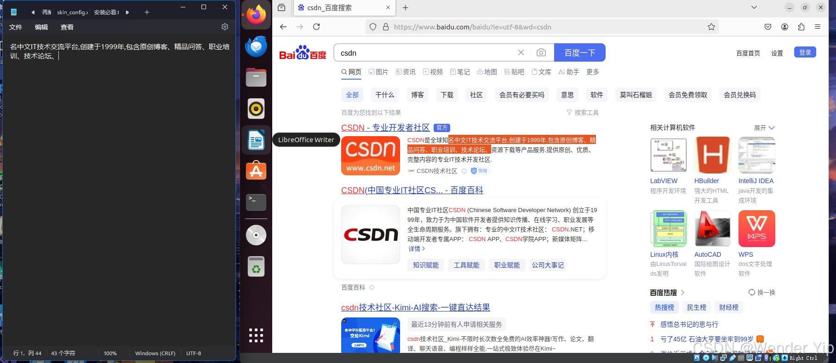Click the Windows (CRLF) line ending indicator
Screen dimensions: 836x363
click(x=155, y=353)
